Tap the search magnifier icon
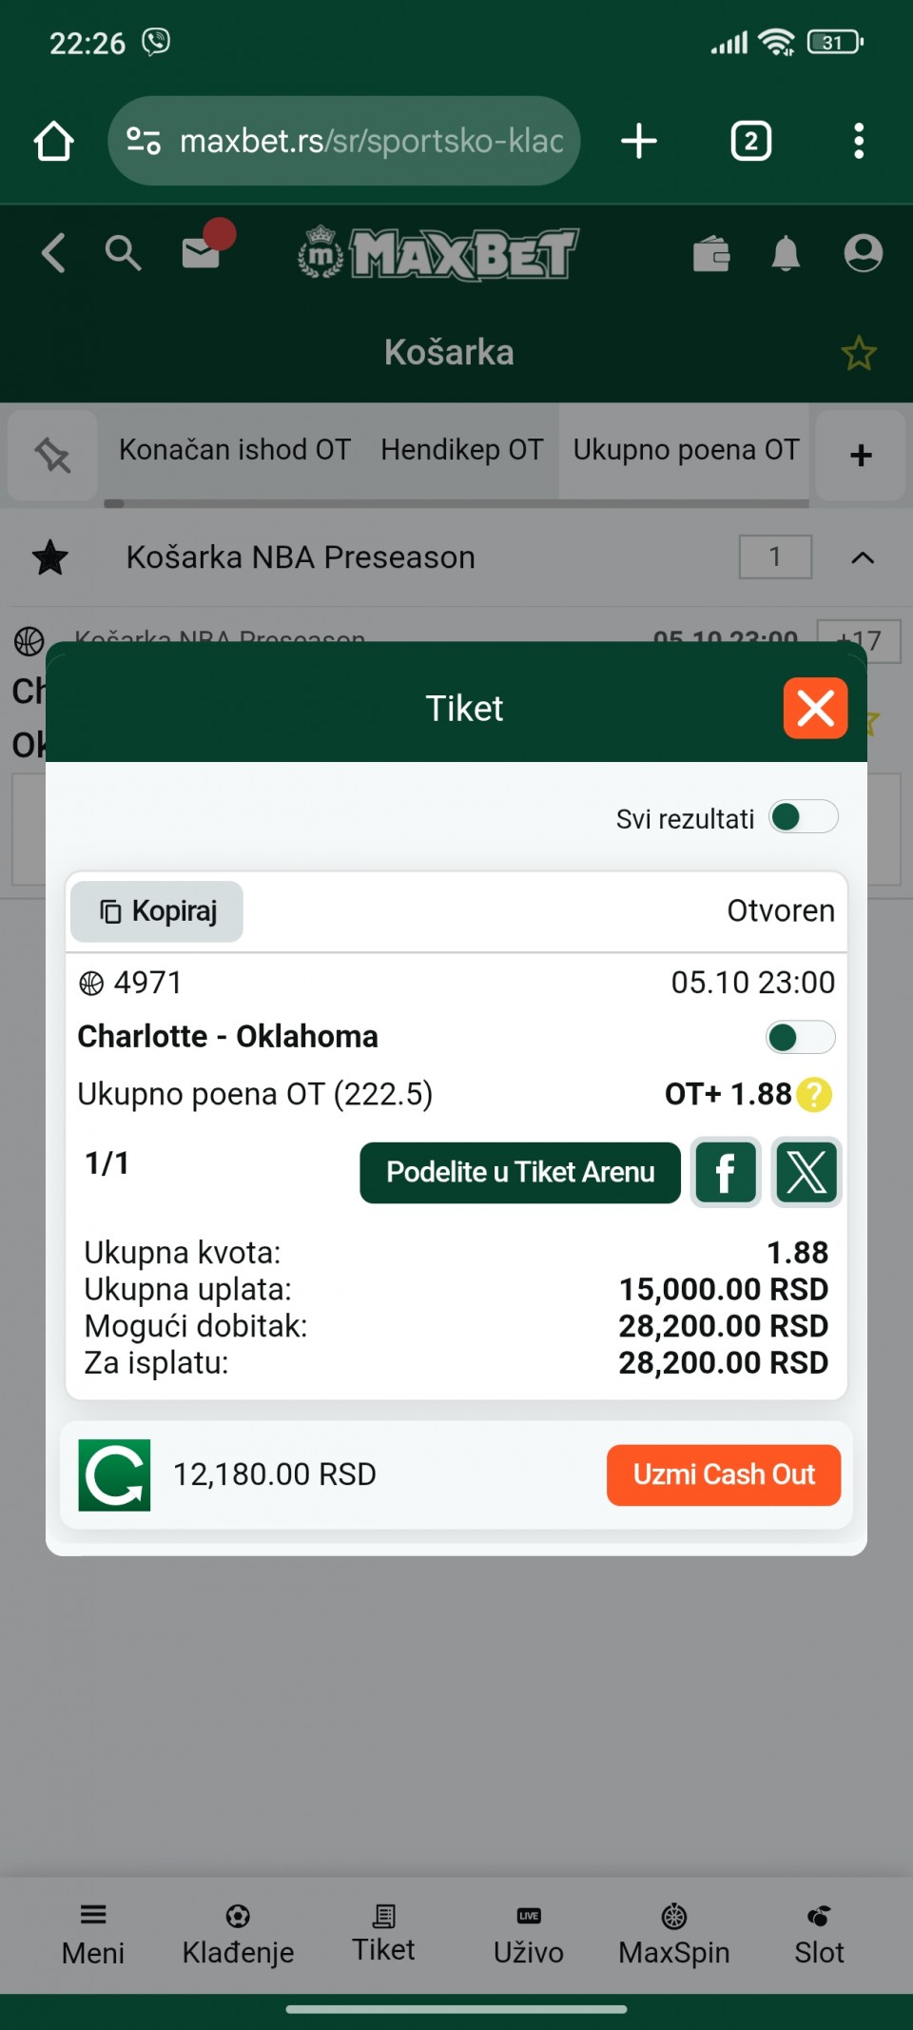 (123, 254)
